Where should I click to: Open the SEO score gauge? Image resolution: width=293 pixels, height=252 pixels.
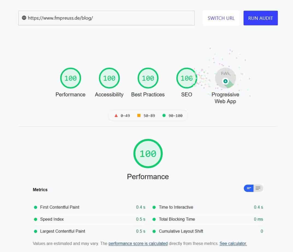click(187, 78)
